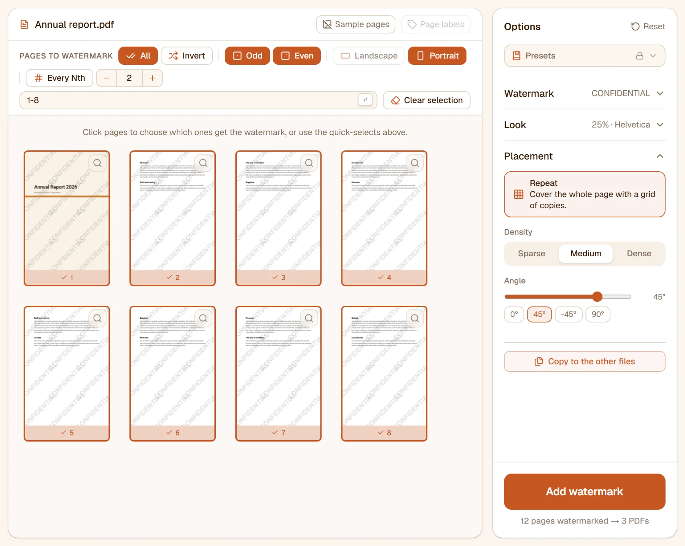Click magnifier icon on page 8

coord(415,318)
